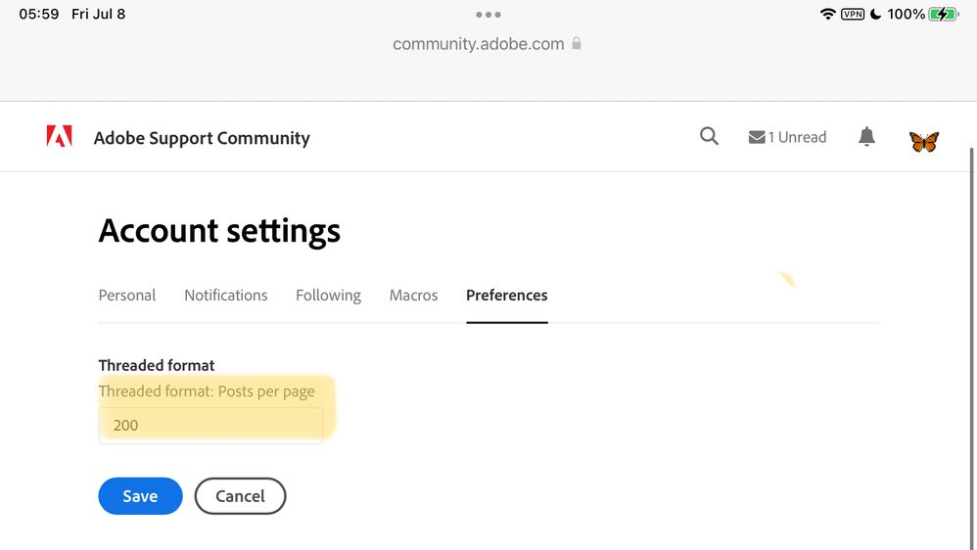The height and width of the screenshot is (550, 977).
Task: Select the Preferences tab
Action: point(506,296)
